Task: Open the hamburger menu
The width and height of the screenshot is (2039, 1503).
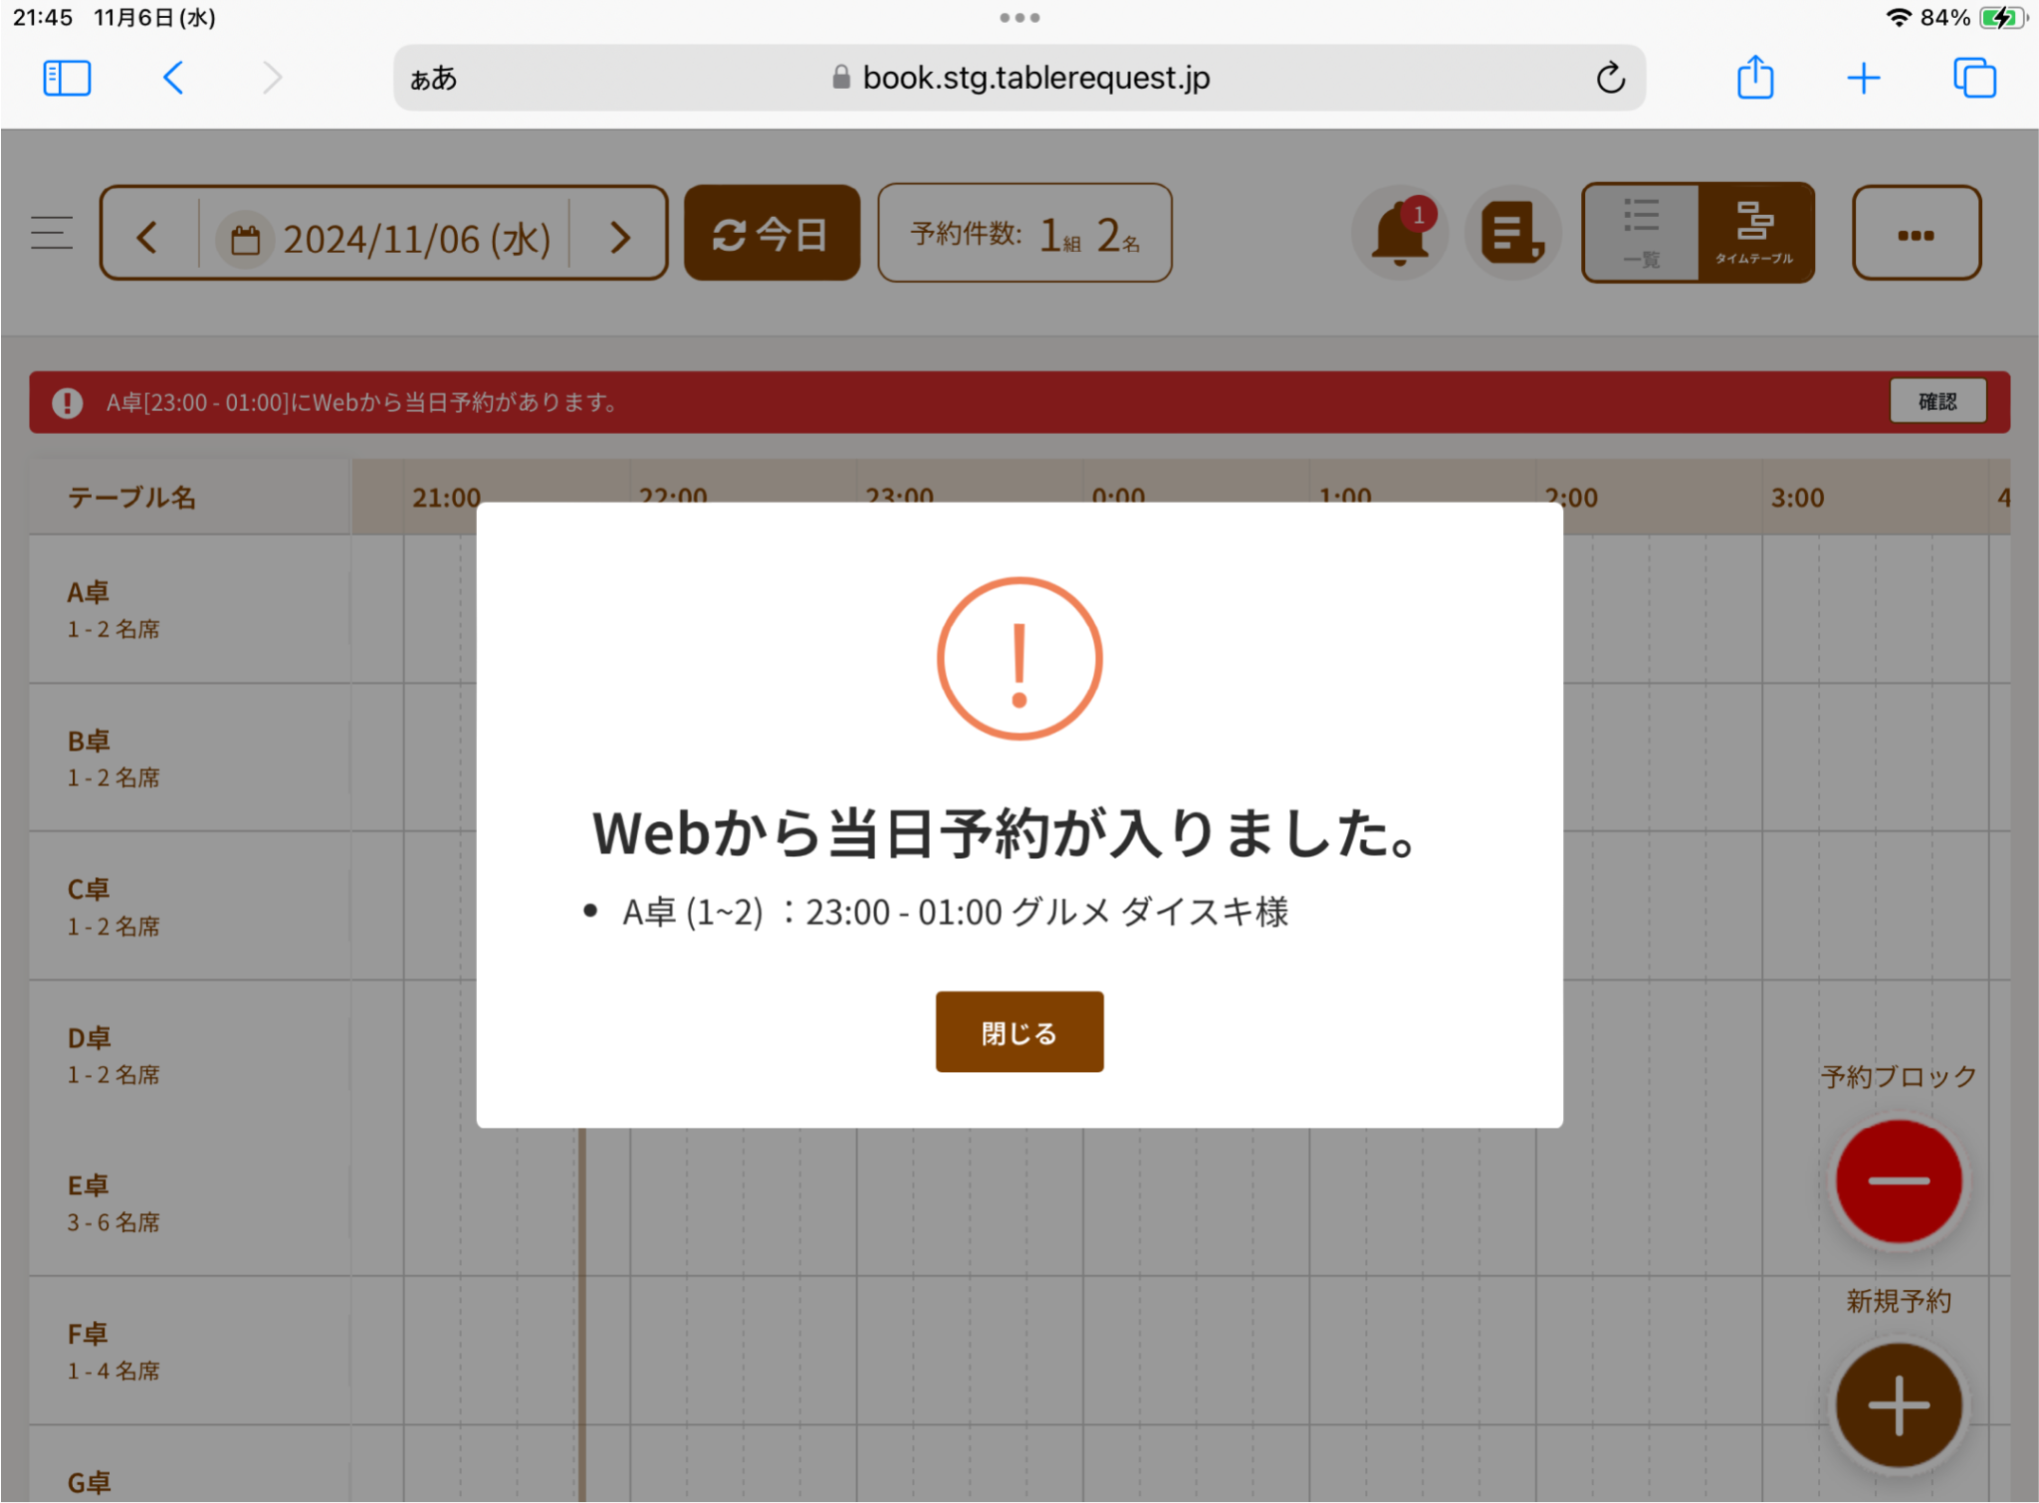Action: click(52, 233)
